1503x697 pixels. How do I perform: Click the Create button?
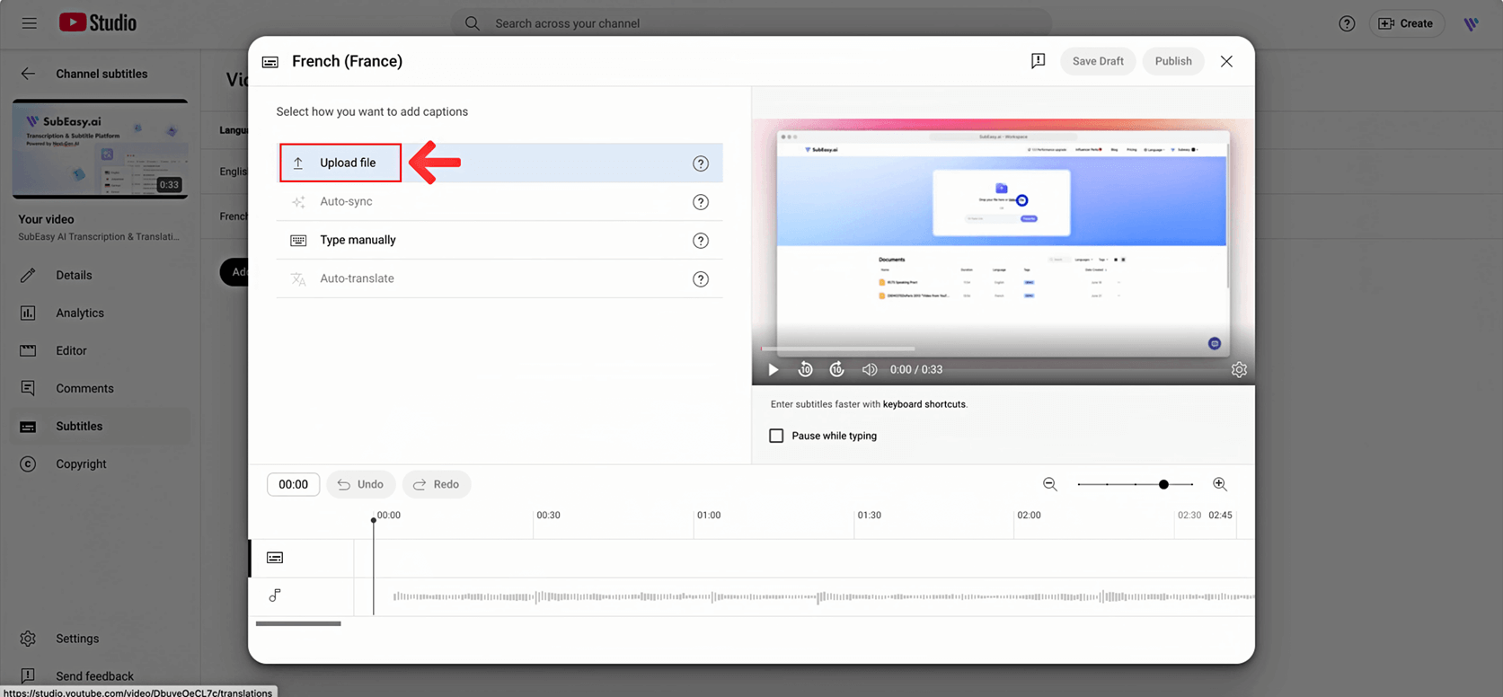(x=1406, y=23)
